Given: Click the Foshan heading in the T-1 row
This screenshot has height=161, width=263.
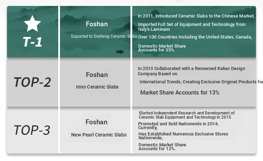Looking at the screenshot, I should coord(97,24).
